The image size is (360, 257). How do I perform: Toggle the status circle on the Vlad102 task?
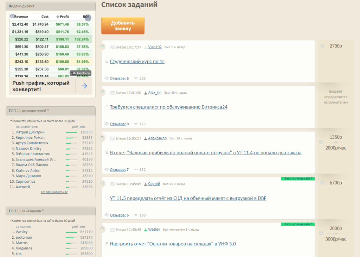pos(102,47)
